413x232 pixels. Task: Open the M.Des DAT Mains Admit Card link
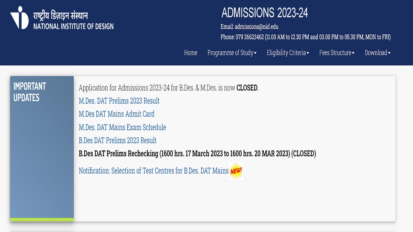[116, 114]
